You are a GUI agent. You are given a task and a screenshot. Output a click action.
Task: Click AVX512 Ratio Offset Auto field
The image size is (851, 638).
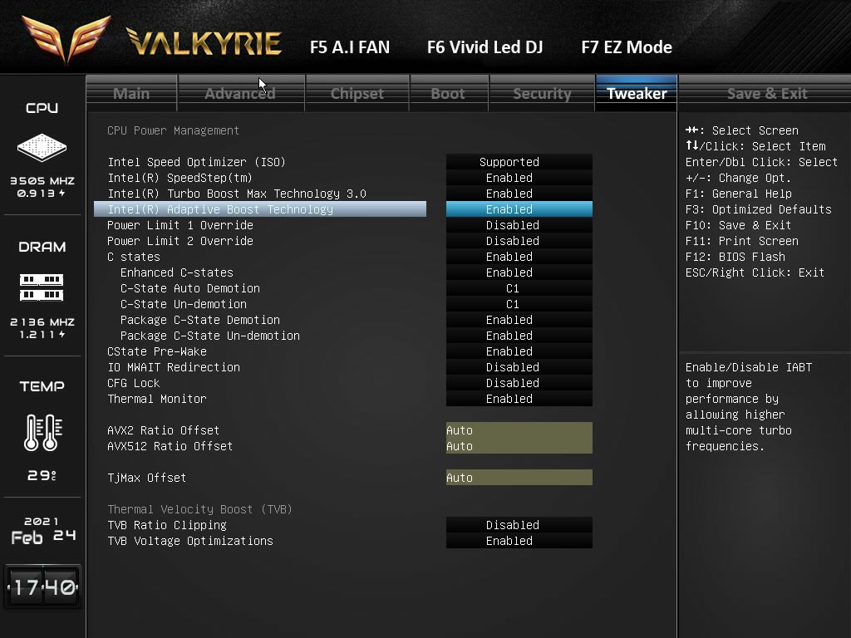[x=519, y=446]
